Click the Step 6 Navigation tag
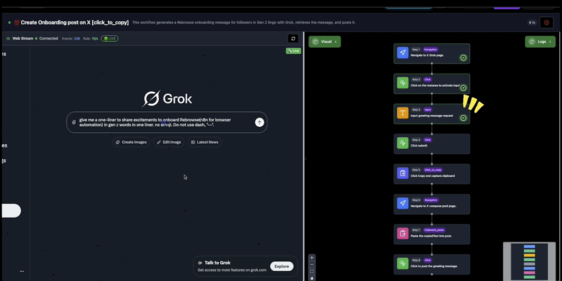562x281 pixels. (430, 200)
